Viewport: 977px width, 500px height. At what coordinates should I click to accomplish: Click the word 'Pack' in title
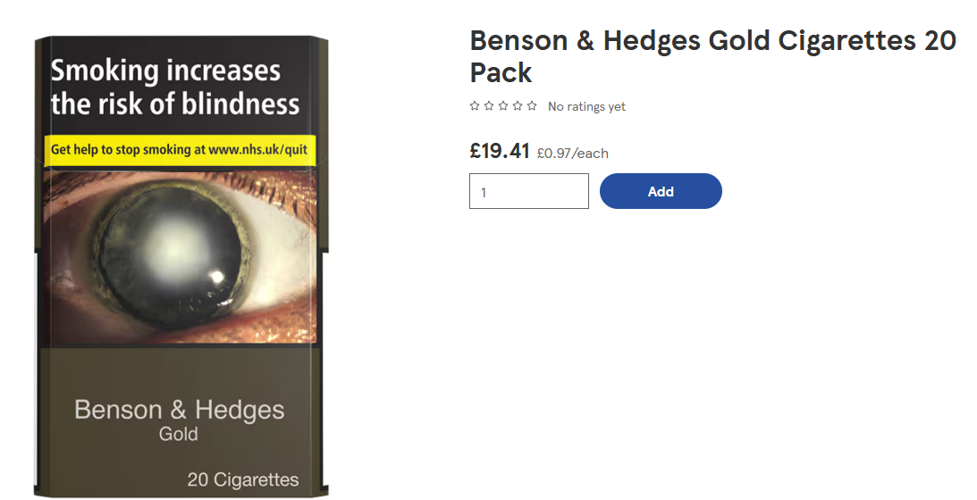pyautogui.click(x=501, y=73)
